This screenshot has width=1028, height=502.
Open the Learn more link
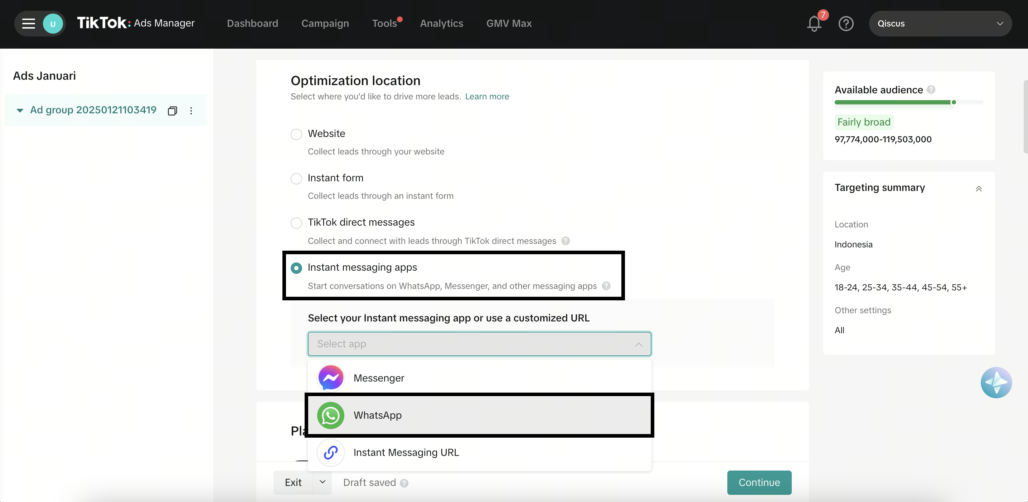[x=487, y=97]
